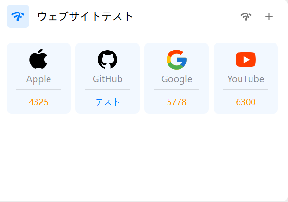
Task: Click the ウェブサイトテスト panel title
Action: pos(85,16)
